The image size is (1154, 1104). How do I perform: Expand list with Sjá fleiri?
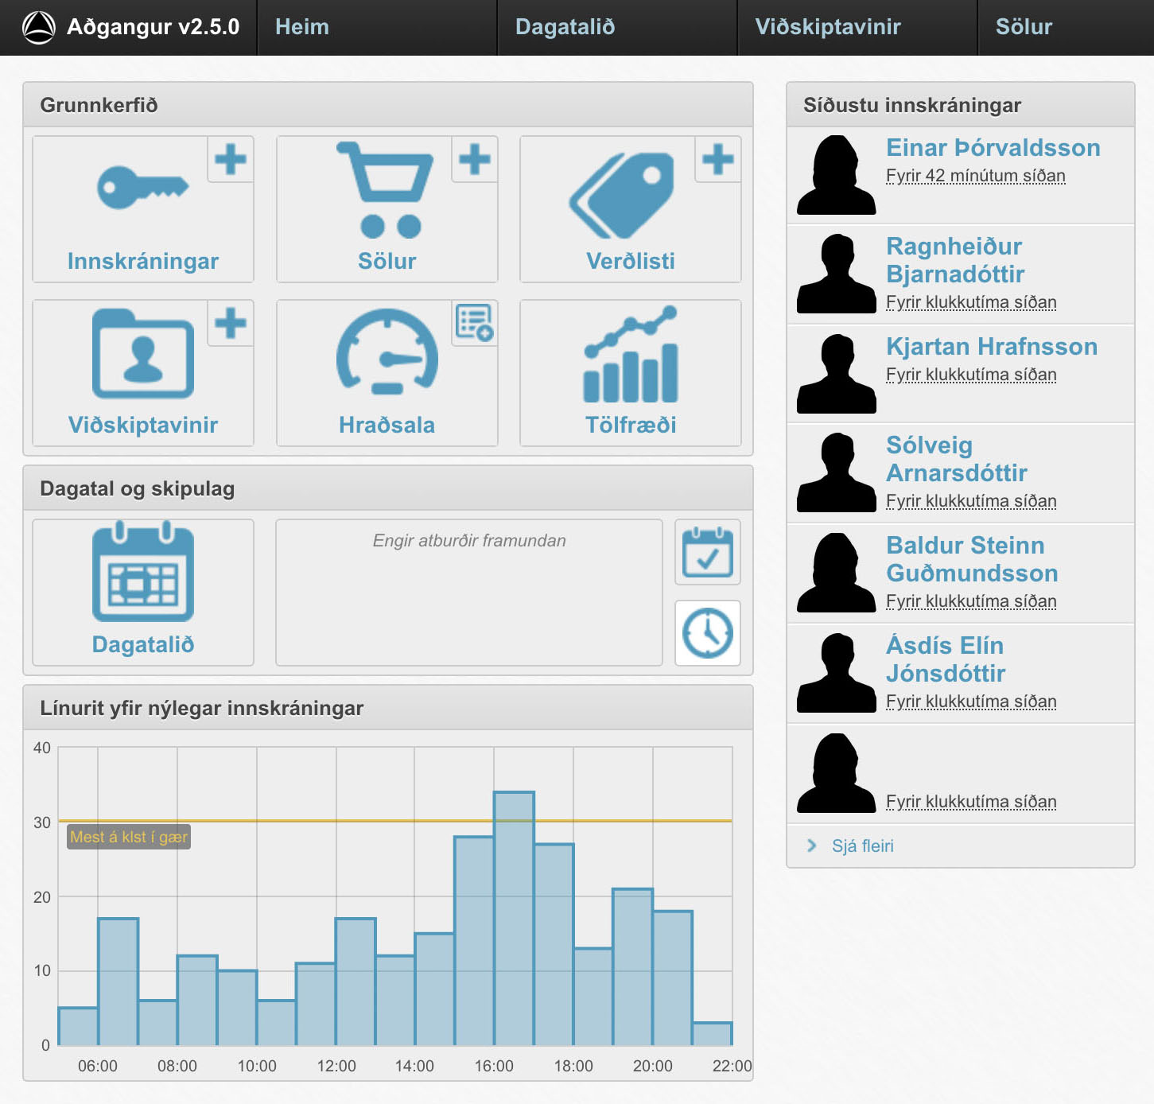[862, 845]
